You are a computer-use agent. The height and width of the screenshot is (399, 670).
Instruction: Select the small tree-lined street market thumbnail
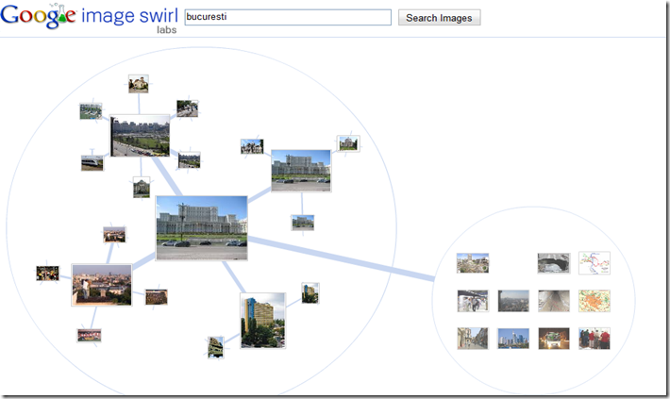click(187, 108)
